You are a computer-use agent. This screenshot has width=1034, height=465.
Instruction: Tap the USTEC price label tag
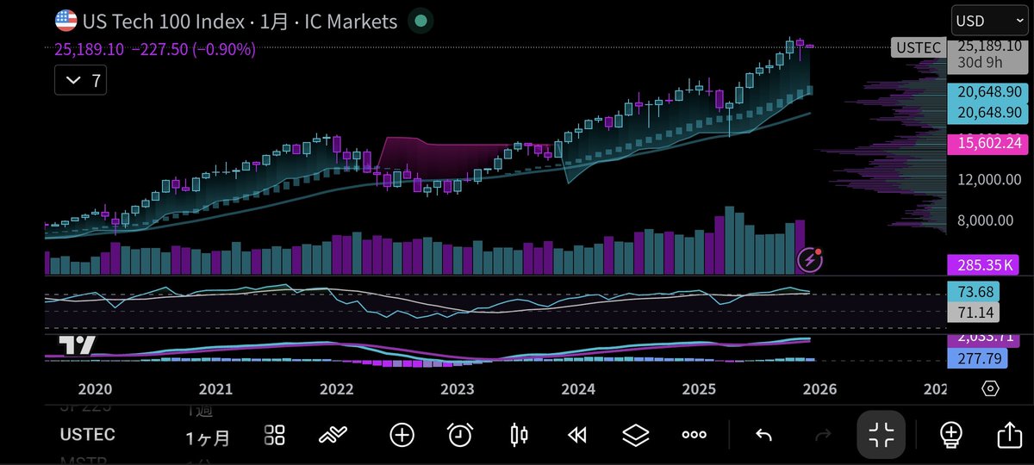(x=918, y=46)
